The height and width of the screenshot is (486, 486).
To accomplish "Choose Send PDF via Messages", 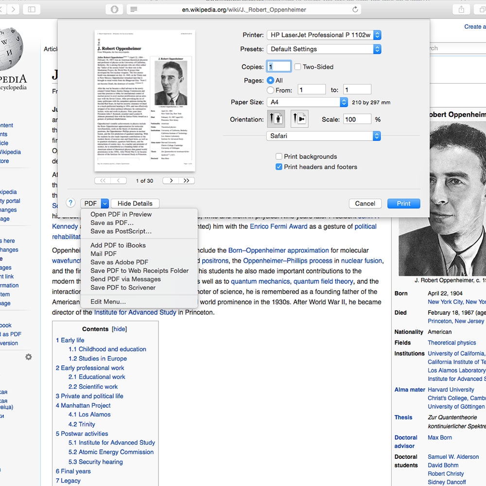I will pyautogui.click(x=125, y=279).
